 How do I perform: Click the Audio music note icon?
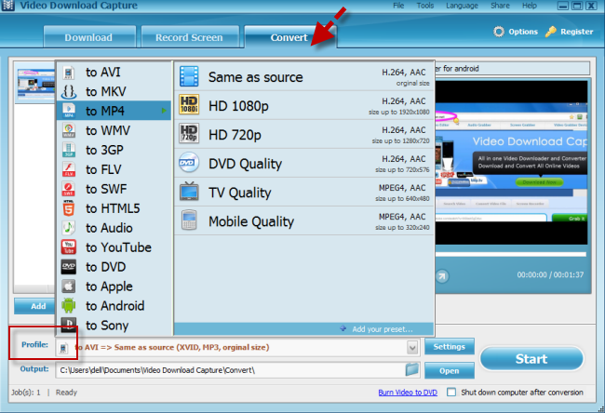click(x=69, y=228)
